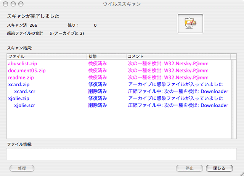Click the 閉じる button
Viewport: 244px width, 176px height.
[x=219, y=168]
